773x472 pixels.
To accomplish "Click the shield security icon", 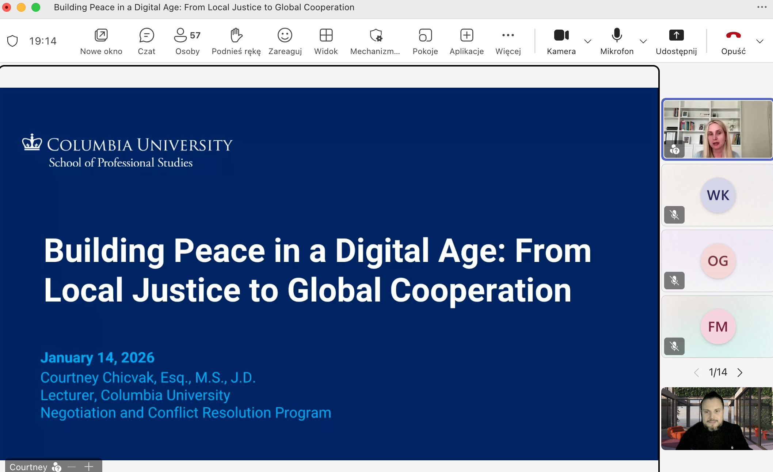I will (13, 41).
